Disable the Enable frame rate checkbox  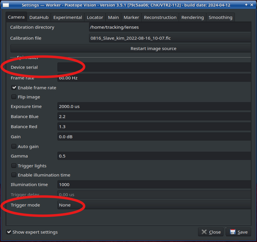(14, 88)
